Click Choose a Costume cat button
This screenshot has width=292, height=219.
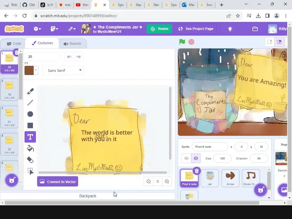[x=11, y=180]
